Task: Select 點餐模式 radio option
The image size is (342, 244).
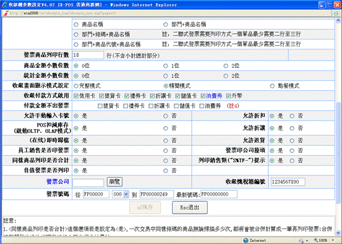Action: 272,86
